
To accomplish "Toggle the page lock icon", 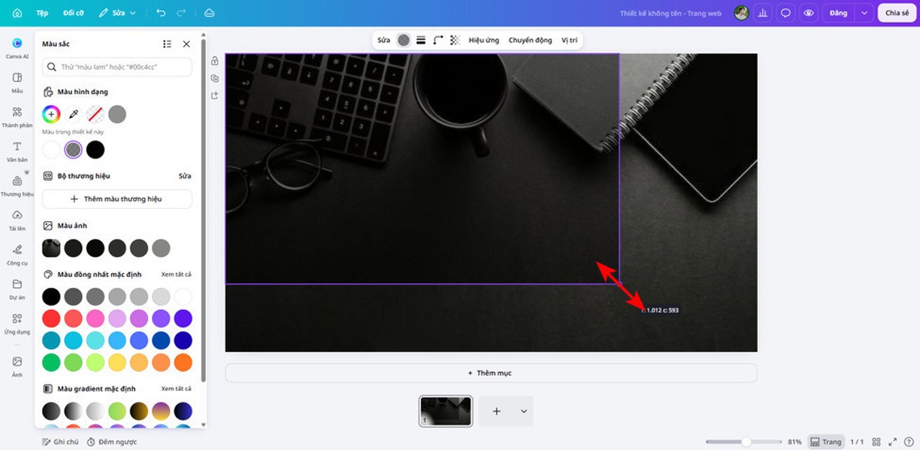I will (x=215, y=61).
